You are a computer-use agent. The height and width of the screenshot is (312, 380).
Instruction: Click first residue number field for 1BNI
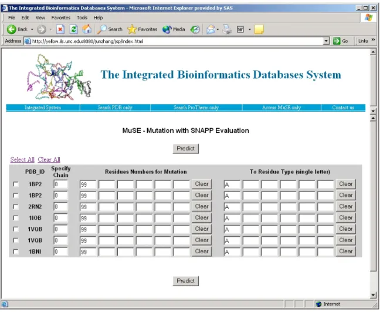pyautogui.click(x=88, y=252)
